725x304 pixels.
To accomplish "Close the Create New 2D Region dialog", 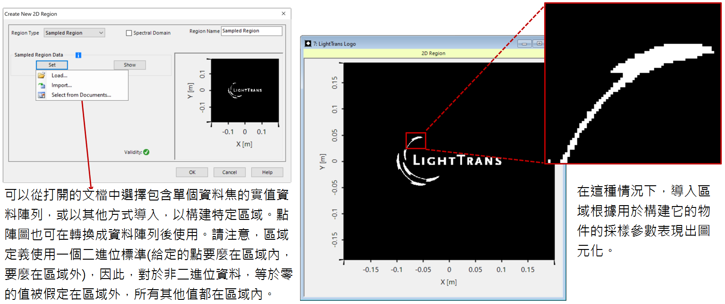I will coord(283,14).
